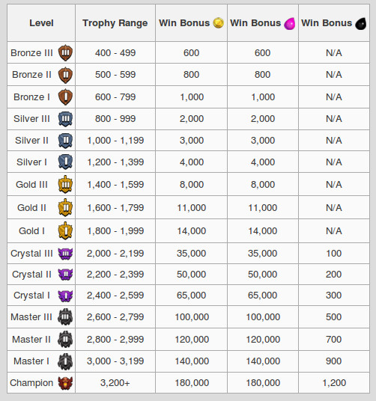
Task: Click the 1,200 dark elixir bonus cell
Action: (x=334, y=383)
